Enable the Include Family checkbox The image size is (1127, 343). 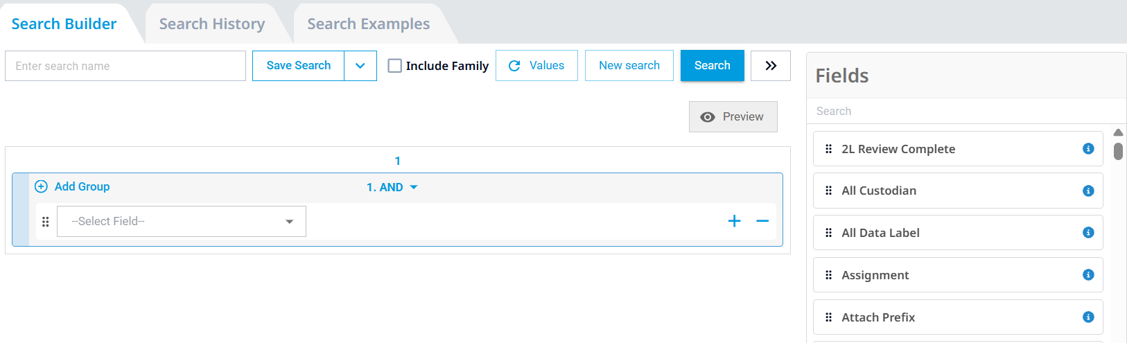(x=395, y=66)
